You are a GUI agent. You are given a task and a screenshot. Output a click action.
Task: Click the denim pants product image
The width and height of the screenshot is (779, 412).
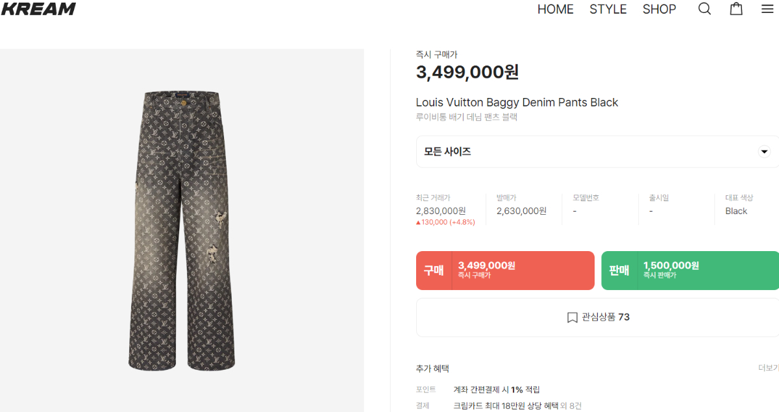tap(181, 230)
